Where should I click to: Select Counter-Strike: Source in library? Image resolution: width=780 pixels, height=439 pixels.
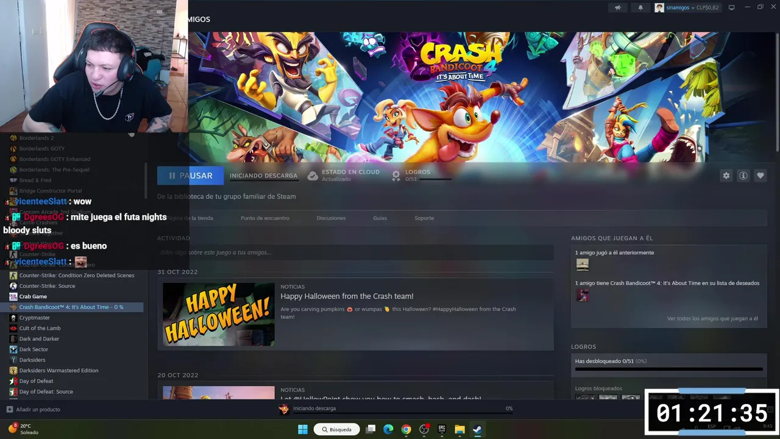point(48,286)
